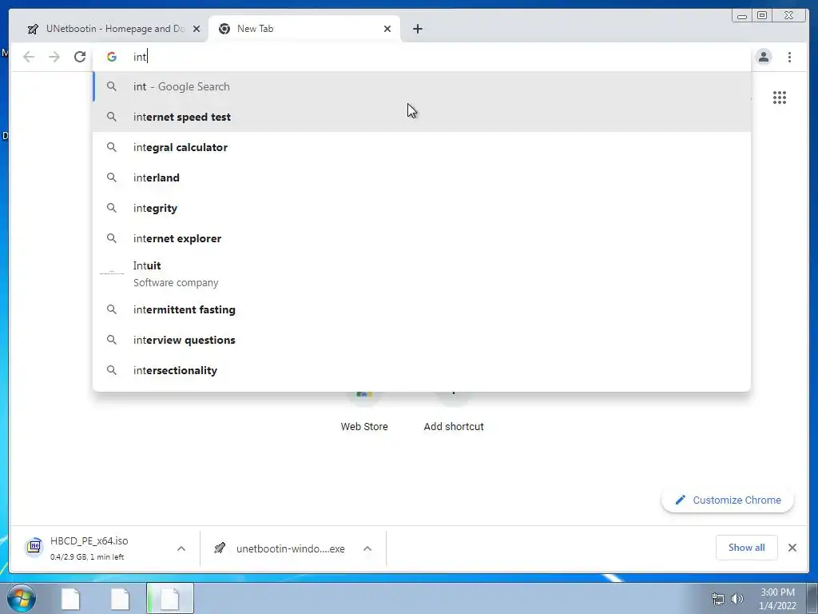The width and height of the screenshot is (818, 614).
Task: Click Show all downloads
Action: [x=747, y=547]
